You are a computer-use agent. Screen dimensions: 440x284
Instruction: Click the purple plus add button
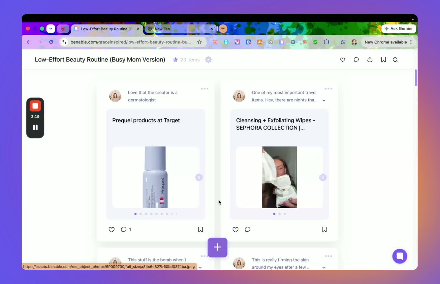pyautogui.click(x=217, y=247)
